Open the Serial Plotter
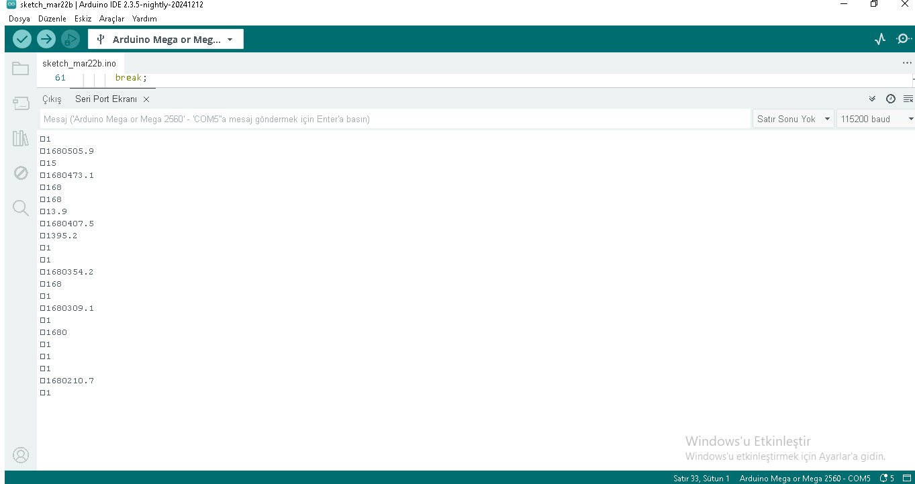The height and width of the screenshot is (484, 915). [x=879, y=39]
